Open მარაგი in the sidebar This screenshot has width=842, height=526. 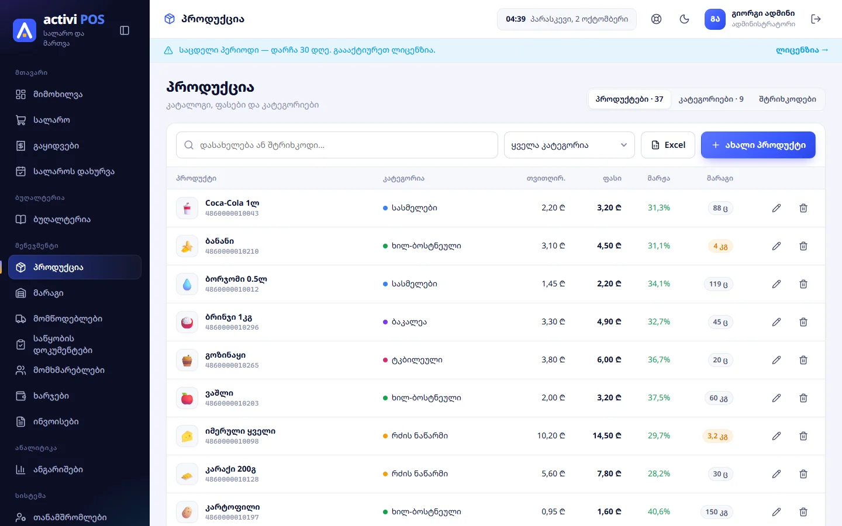(75, 293)
